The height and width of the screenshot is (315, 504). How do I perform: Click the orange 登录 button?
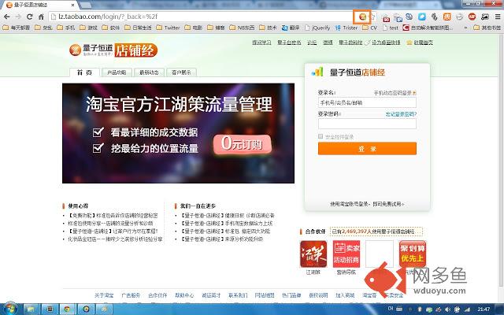pyautogui.click(x=367, y=149)
